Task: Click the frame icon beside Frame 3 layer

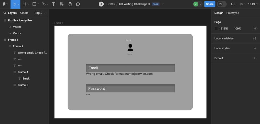Action: click(15, 85)
